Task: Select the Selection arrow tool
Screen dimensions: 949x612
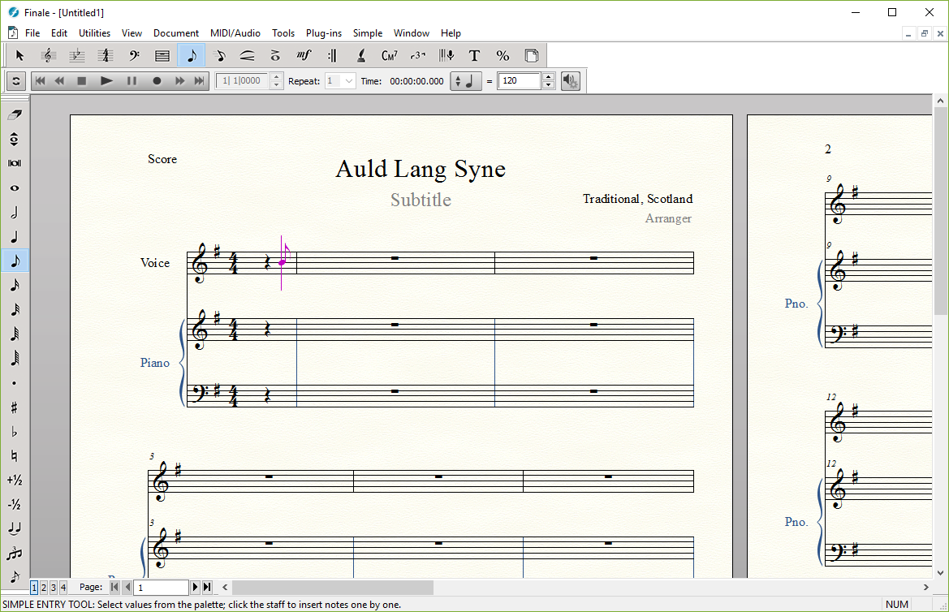Action: point(20,56)
